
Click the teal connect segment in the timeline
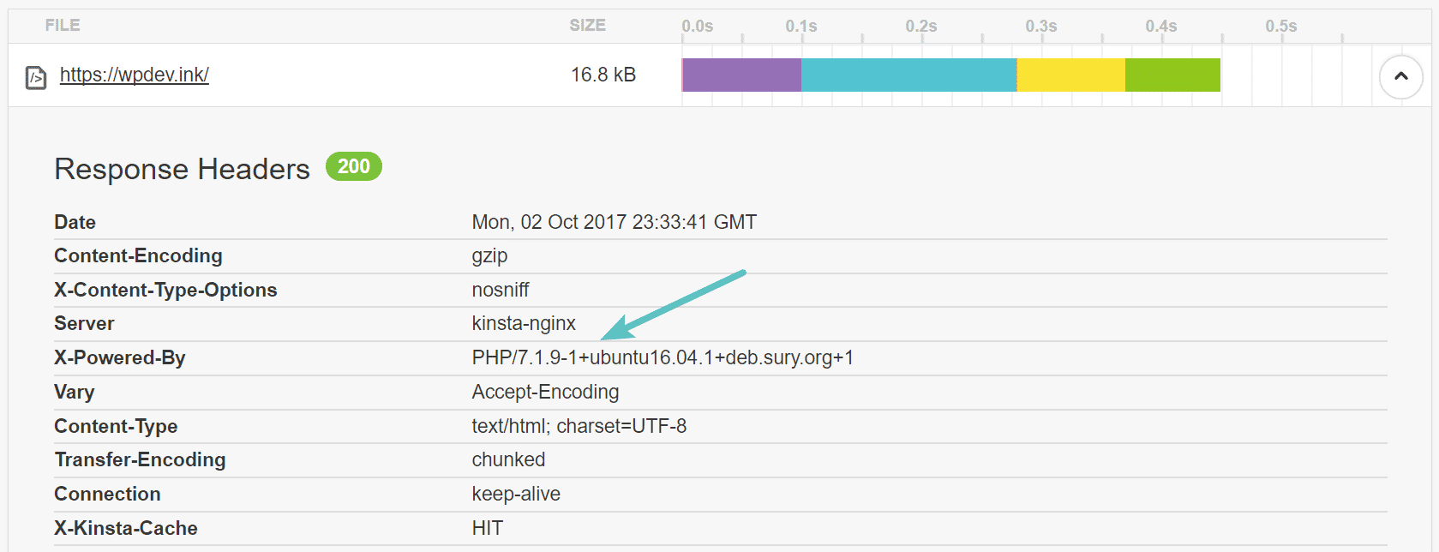pos(907,75)
